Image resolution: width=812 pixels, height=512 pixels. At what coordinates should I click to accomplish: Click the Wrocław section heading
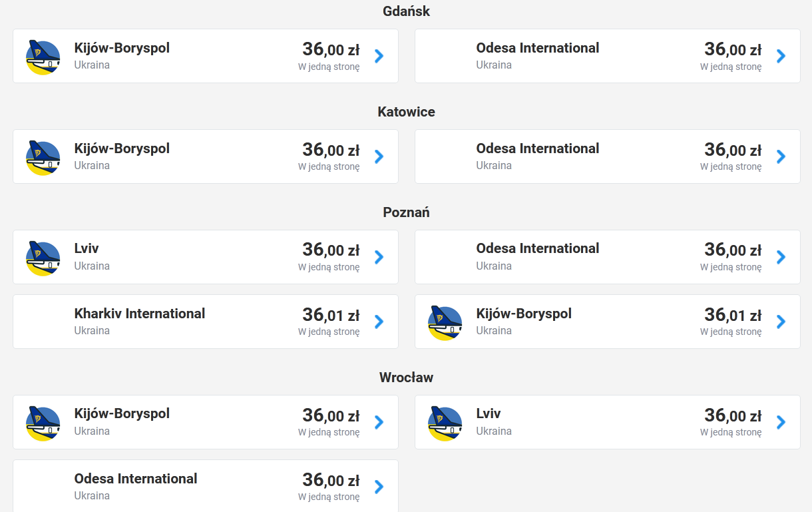click(x=406, y=378)
